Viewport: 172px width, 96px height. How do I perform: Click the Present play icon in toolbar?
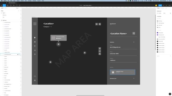164,5
